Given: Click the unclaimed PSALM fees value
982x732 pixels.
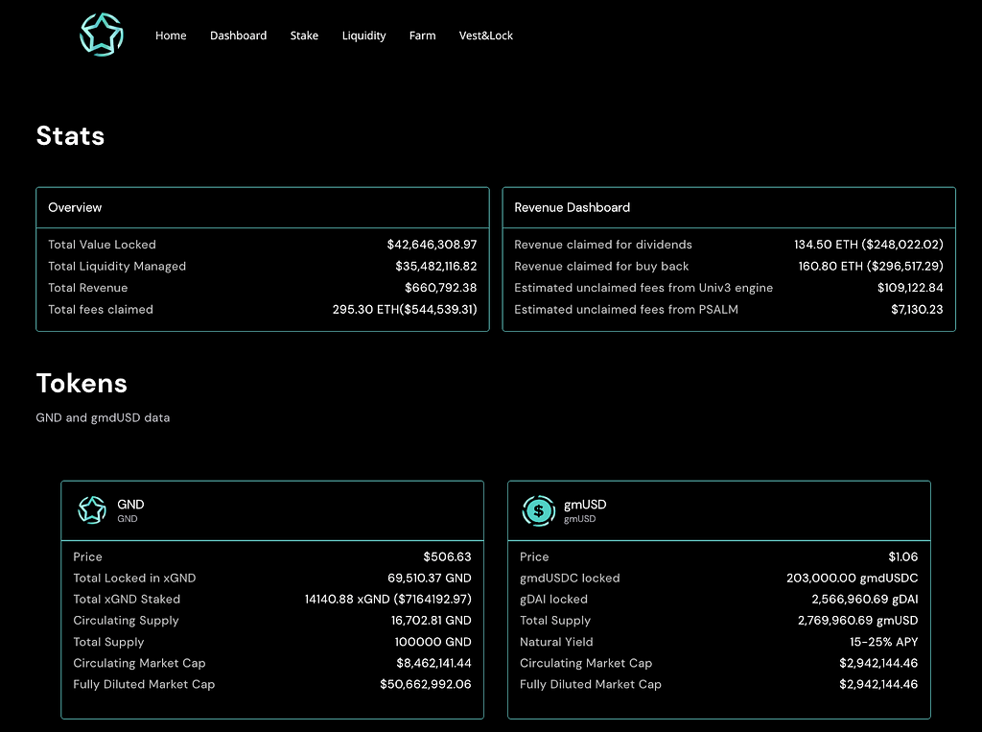Looking at the screenshot, I should coord(917,309).
